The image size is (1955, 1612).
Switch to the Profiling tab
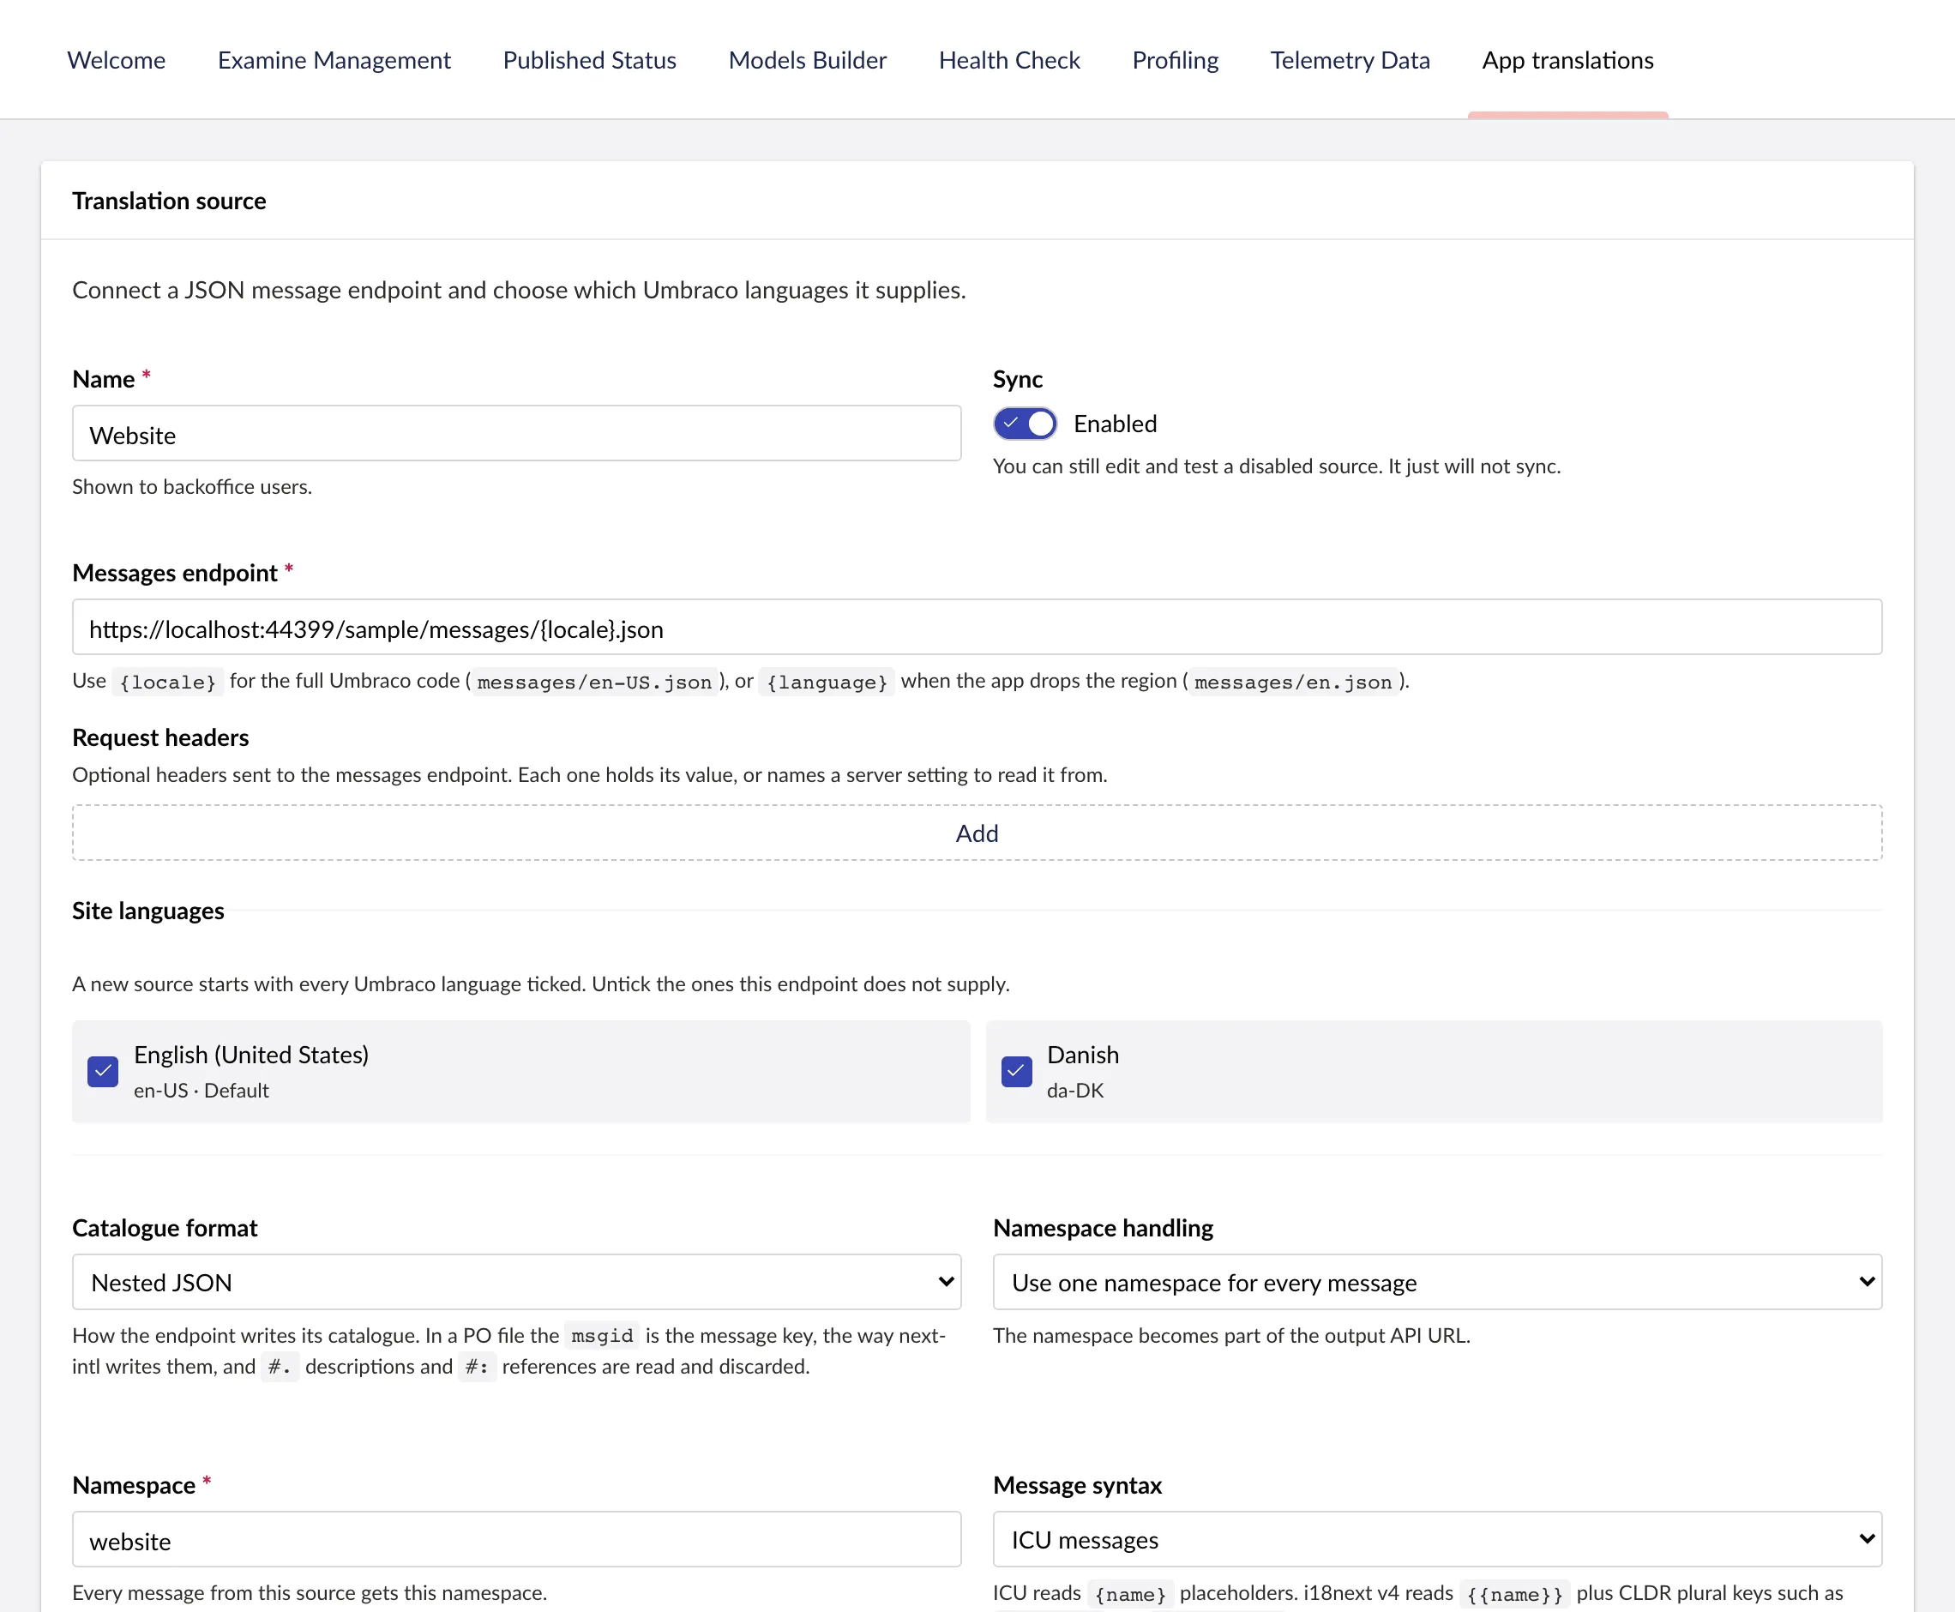click(1175, 60)
